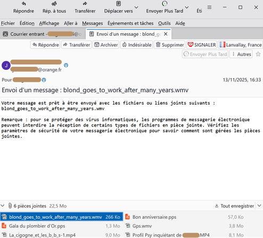Toggle the star flag on message
This screenshot has height=238, width=263.
coord(258,54)
